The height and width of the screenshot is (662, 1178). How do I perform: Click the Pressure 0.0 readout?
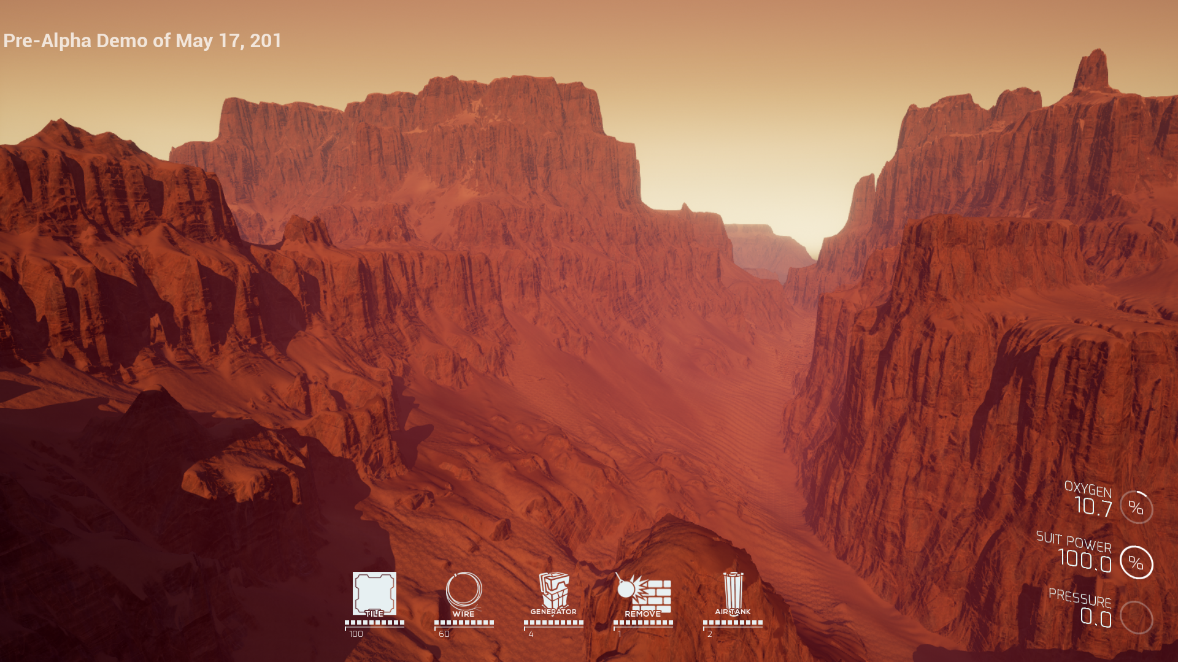pyautogui.click(x=1096, y=617)
